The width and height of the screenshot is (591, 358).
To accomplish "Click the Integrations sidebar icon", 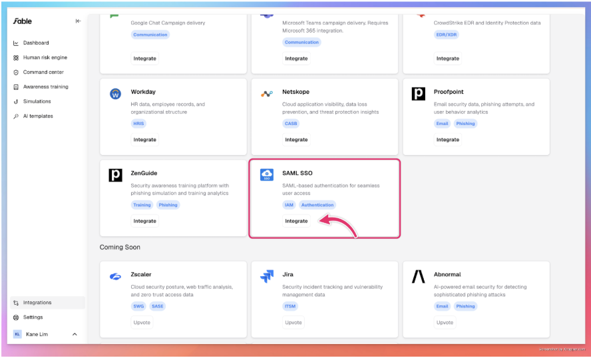I will (x=16, y=303).
